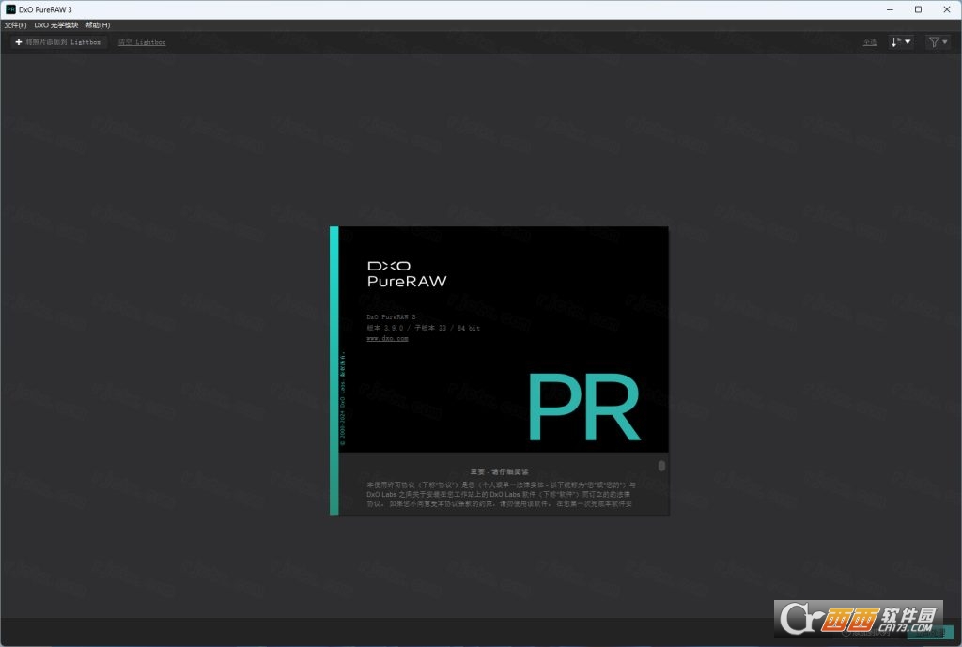Open the filter funnel dropdown
Screen dimensions: 962x647
[x=938, y=41]
